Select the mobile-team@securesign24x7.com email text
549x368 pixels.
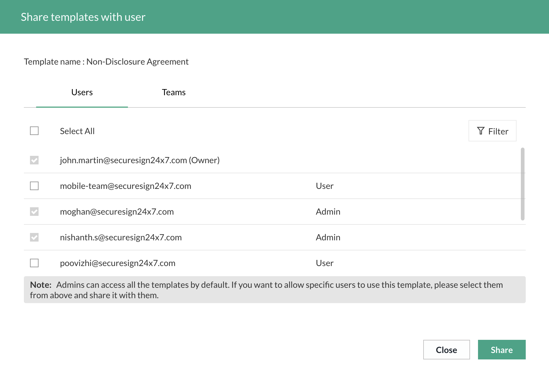125,186
